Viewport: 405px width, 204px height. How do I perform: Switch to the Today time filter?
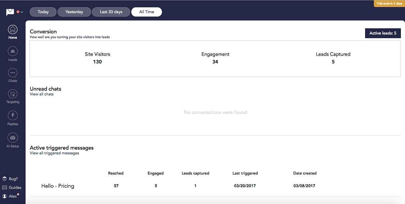point(43,12)
